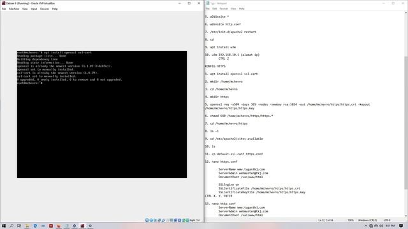The image size is (408, 229).
Task: Open the Action Center notifications icon
Action: pos(401,226)
